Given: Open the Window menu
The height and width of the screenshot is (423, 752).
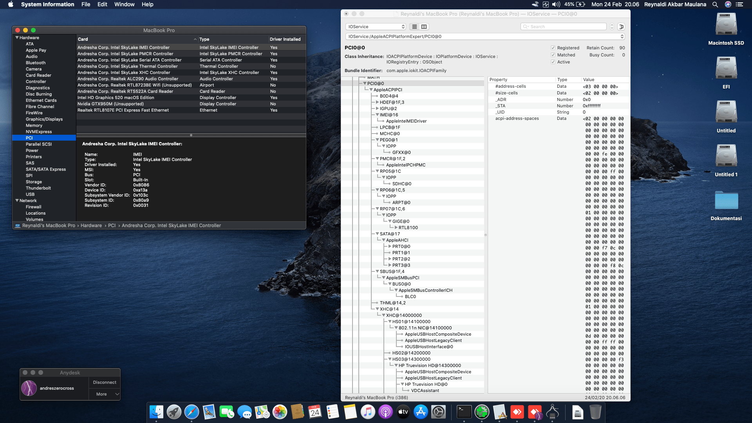Looking at the screenshot, I should click(x=124, y=4).
